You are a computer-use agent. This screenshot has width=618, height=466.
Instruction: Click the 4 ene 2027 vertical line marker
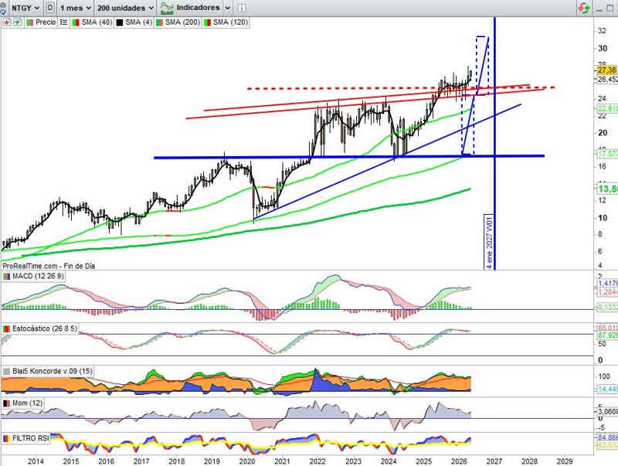[489, 242]
